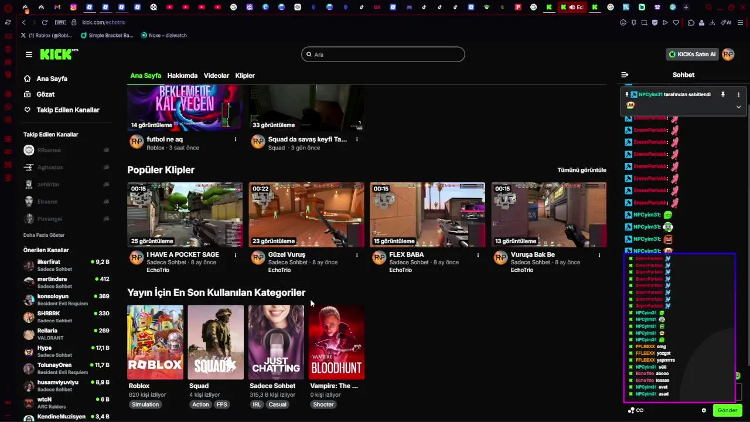Screen dimensions: 750x422
Task: Unpin message with pin icon in chat
Action: (722, 94)
